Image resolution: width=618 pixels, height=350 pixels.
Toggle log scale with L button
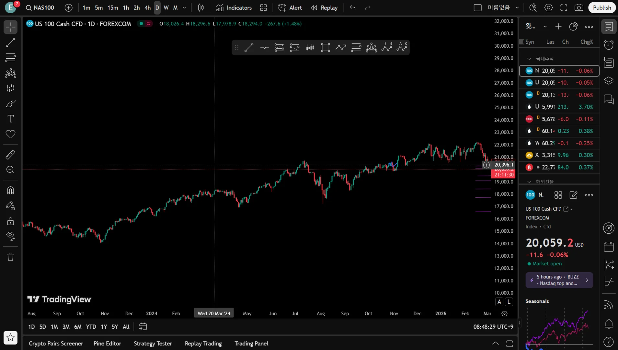tap(509, 302)
